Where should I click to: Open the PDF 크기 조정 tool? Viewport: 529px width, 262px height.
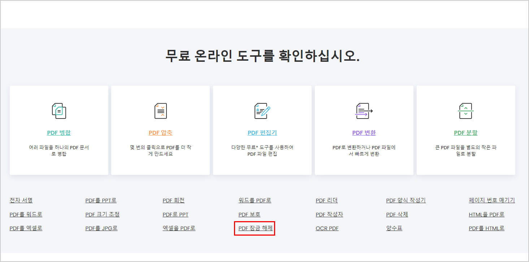pyautogui.click(x=102, y=214)
